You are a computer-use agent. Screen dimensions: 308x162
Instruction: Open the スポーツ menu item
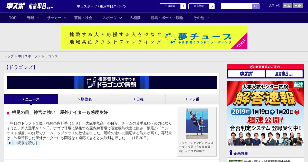110,18
